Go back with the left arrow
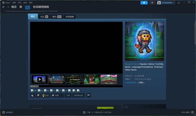Image resolution: width=196 pixels, height=116 pixels. point(4,7)
